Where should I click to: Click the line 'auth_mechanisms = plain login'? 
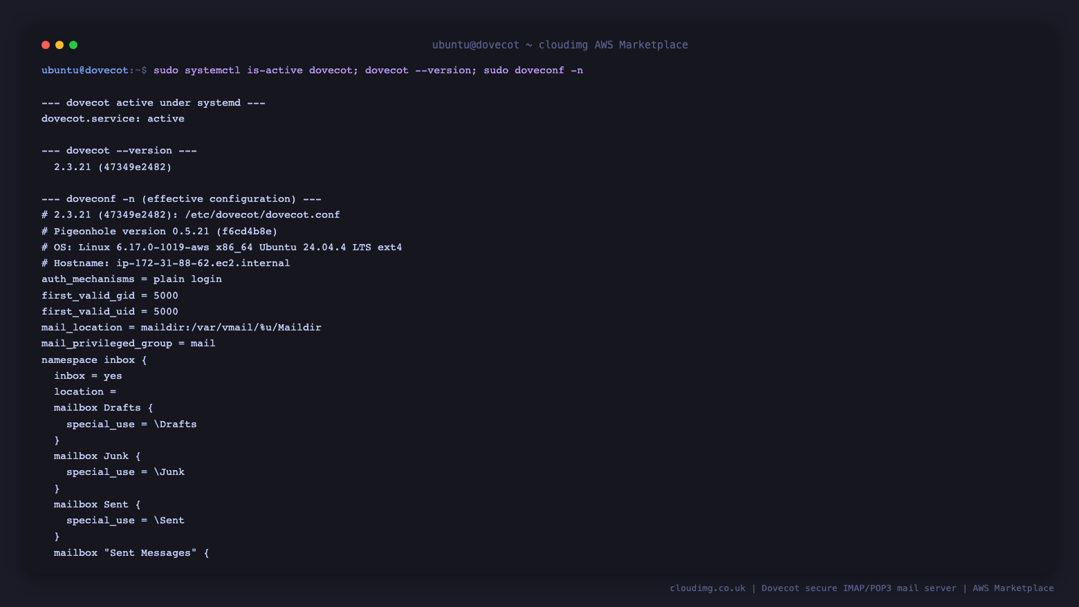point(131,279)
